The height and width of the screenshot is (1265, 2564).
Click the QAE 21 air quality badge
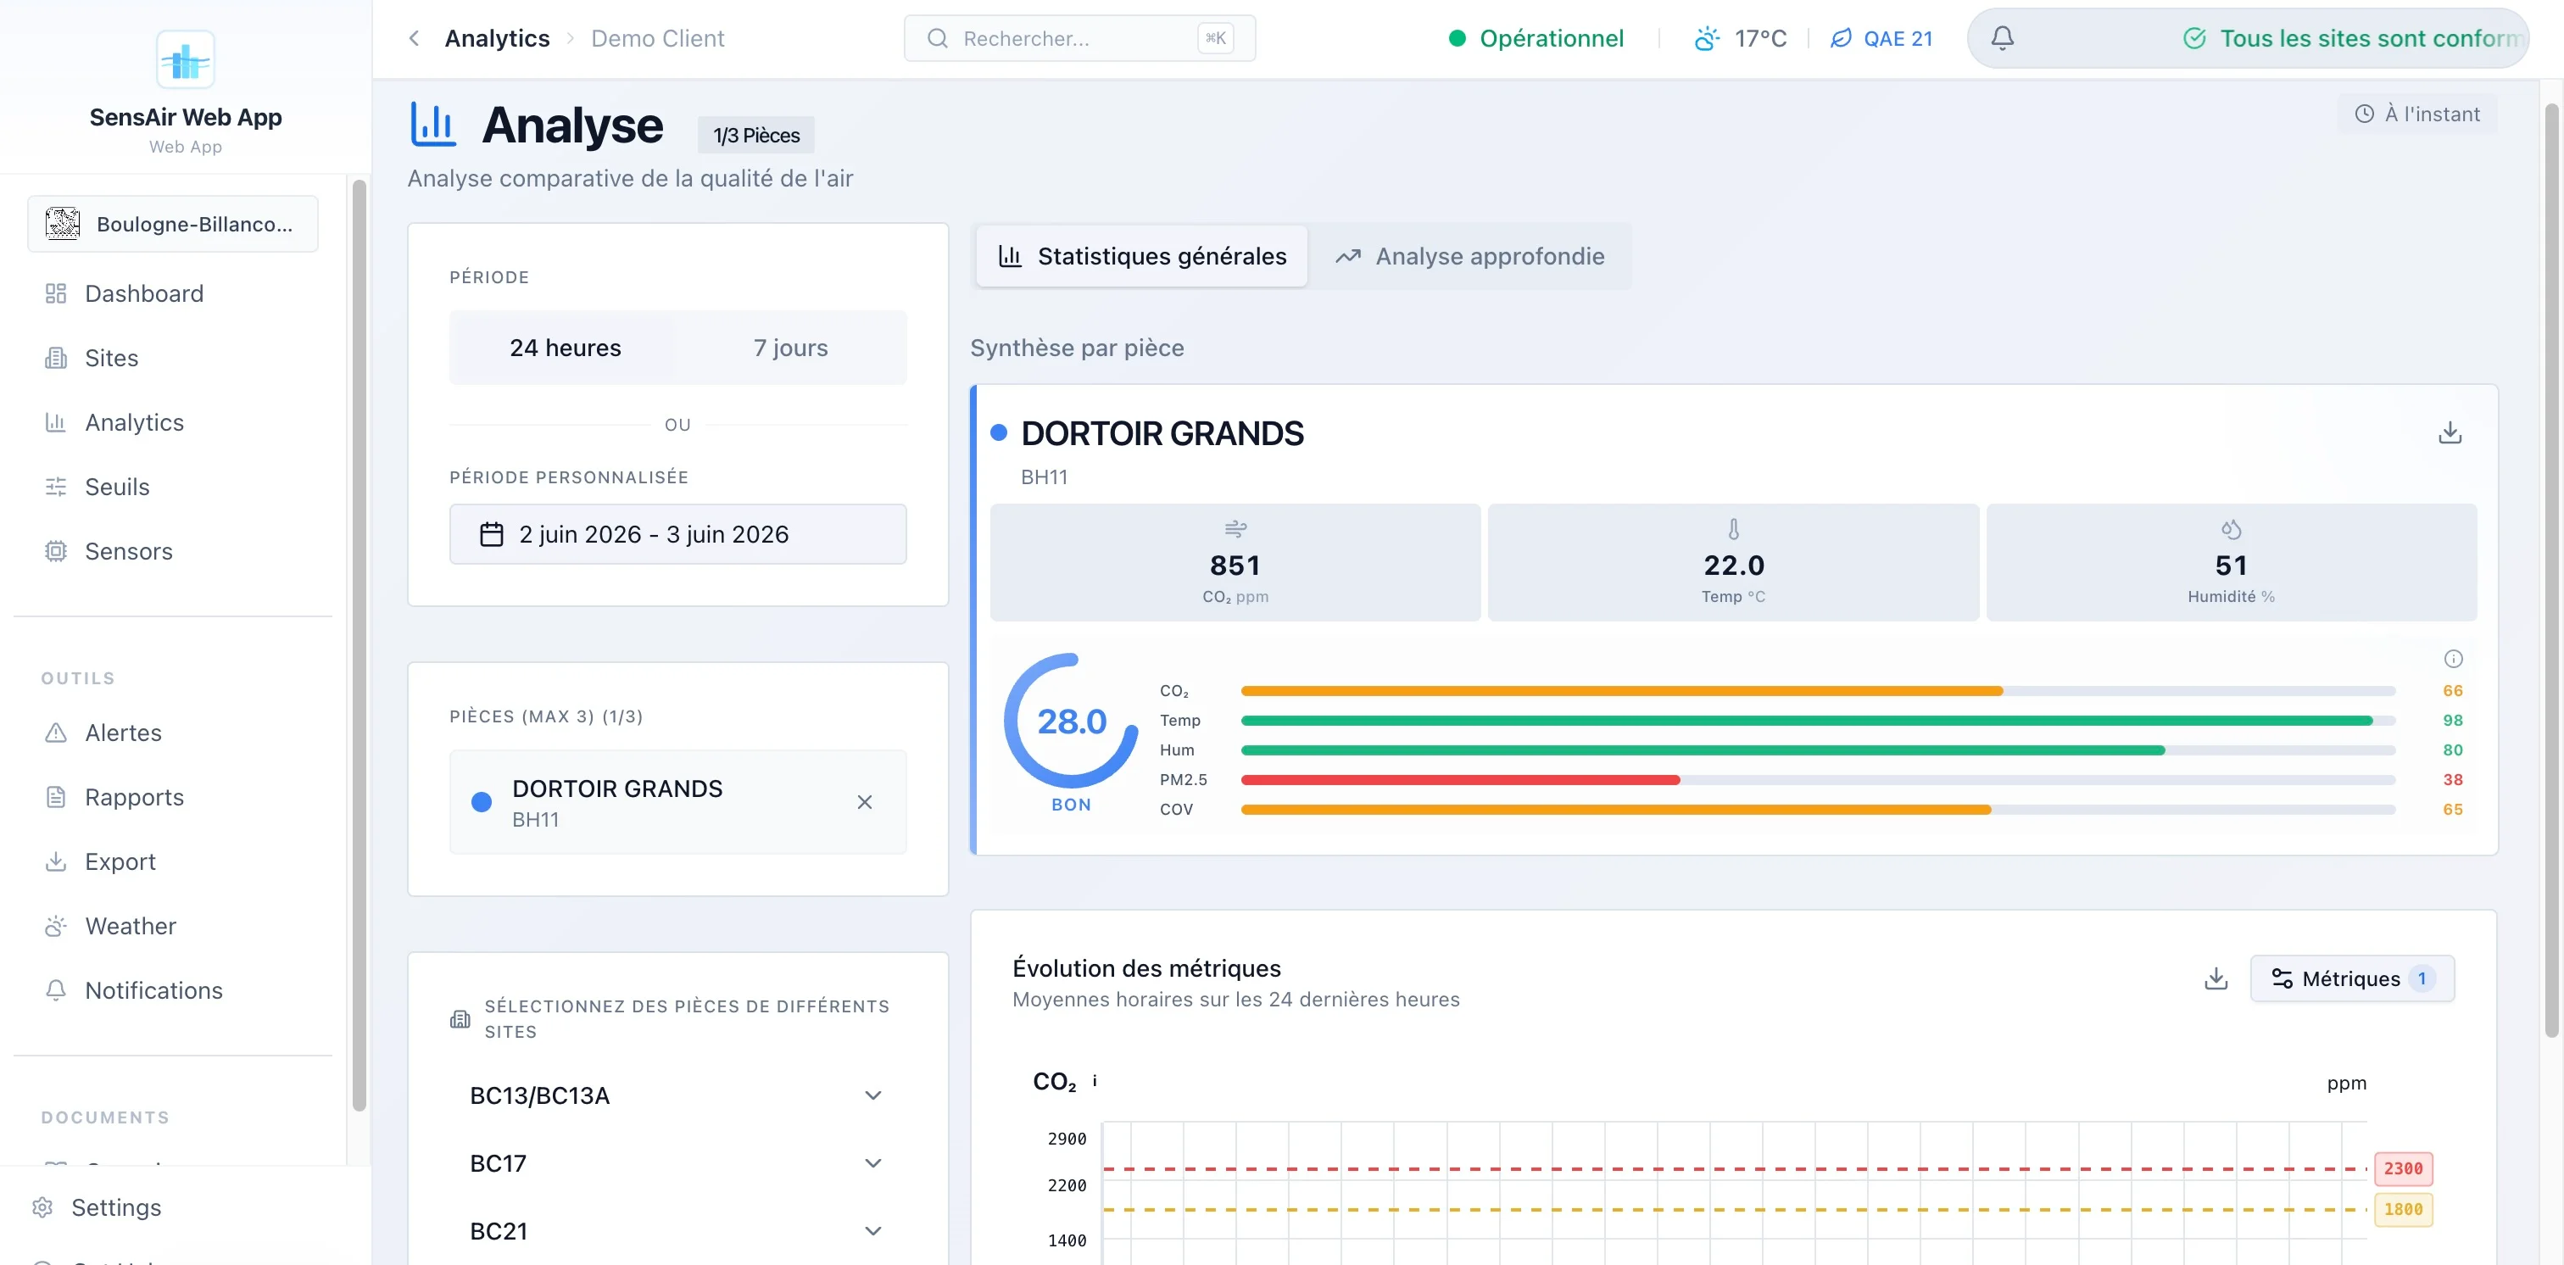click(x=1881, y=38)
